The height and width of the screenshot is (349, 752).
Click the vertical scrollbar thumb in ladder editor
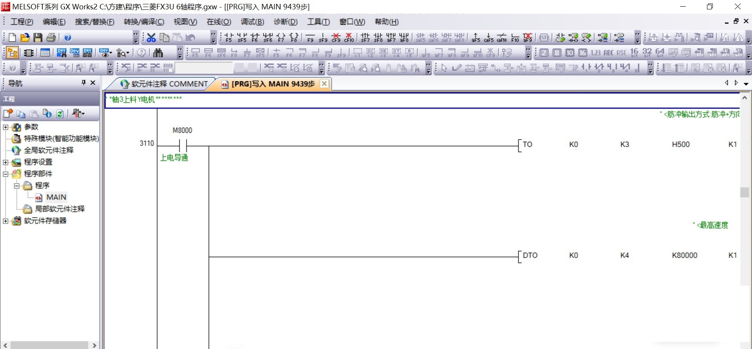[x=745, y=192]
